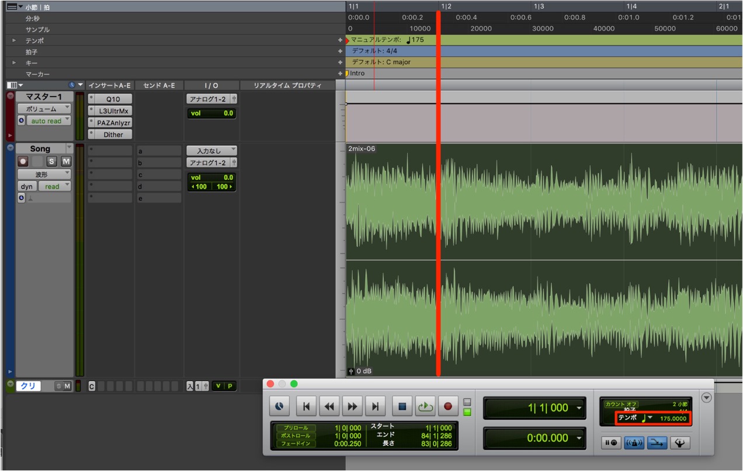
Task: Open the L3UltrMx insert plugin
Action: [113, 110]
